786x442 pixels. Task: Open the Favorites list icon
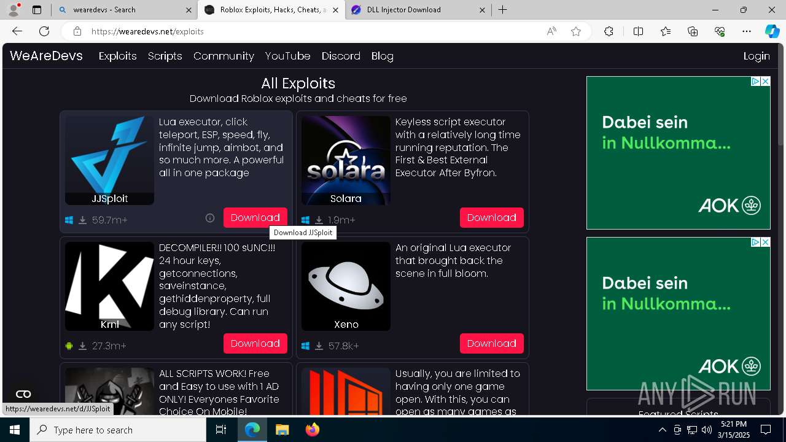[666, 31]
